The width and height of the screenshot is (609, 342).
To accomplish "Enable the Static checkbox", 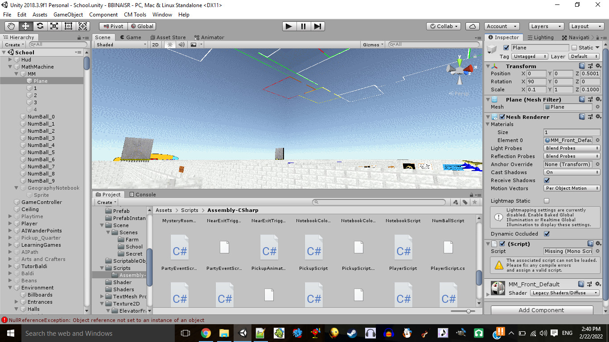I will (574, 48).
